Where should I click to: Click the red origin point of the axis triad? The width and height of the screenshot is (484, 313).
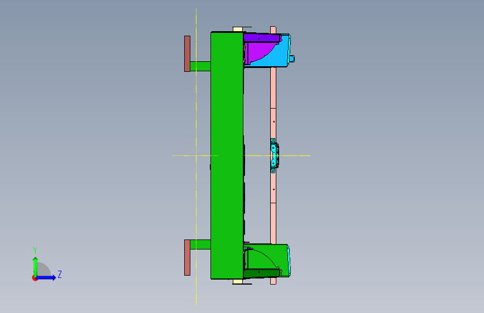click(x=35, y=278)
